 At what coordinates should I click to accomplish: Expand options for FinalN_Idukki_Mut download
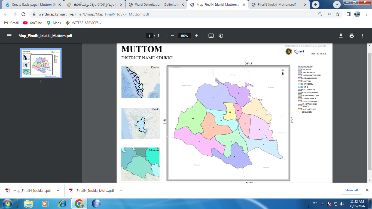(x=121, y=190)
